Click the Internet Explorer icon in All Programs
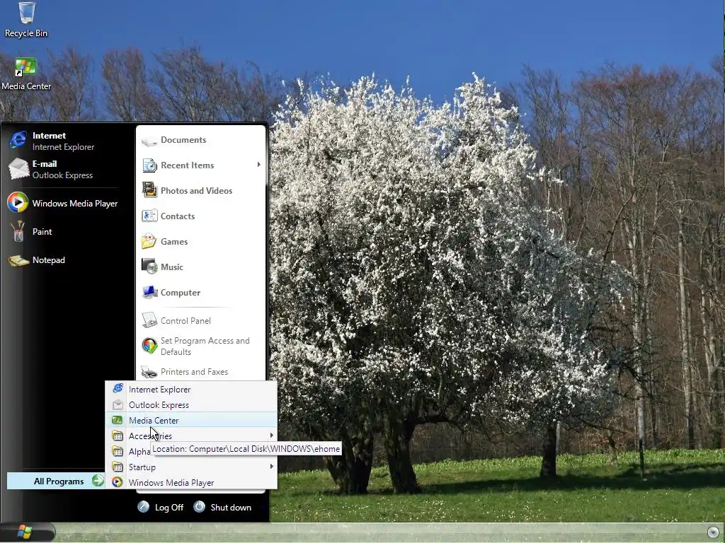This screenshot has height=543, width=725. point(118,388)
